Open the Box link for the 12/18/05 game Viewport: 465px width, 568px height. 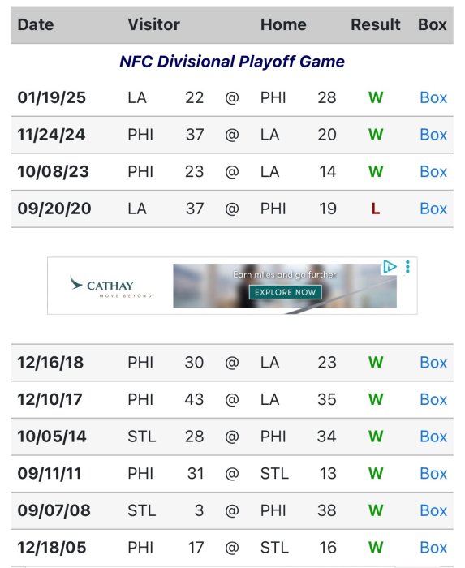[433, 547]
